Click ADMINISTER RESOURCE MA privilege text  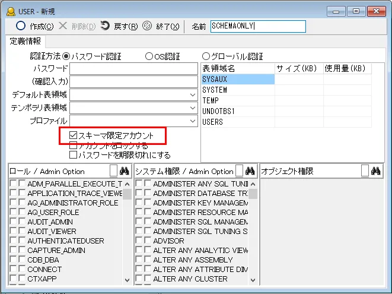coord(201,213)
